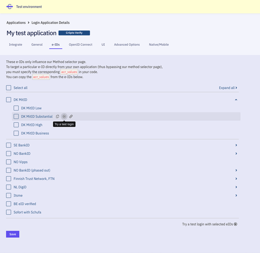Go to Applications breadcrumb
The height and width of the screenshot is (253, 260).
click(16, 23)
